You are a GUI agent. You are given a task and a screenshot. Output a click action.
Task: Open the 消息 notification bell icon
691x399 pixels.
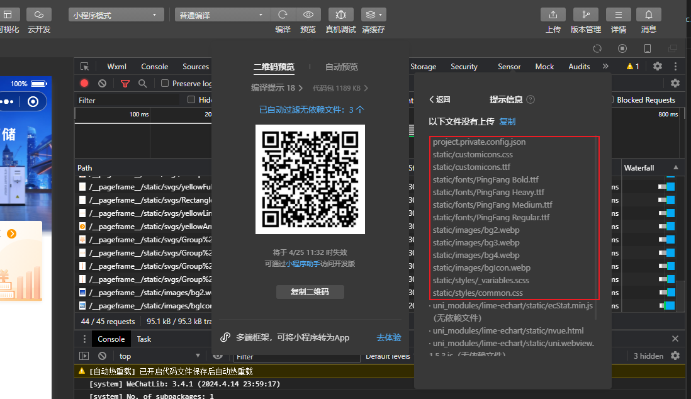(x=649, y=14)
